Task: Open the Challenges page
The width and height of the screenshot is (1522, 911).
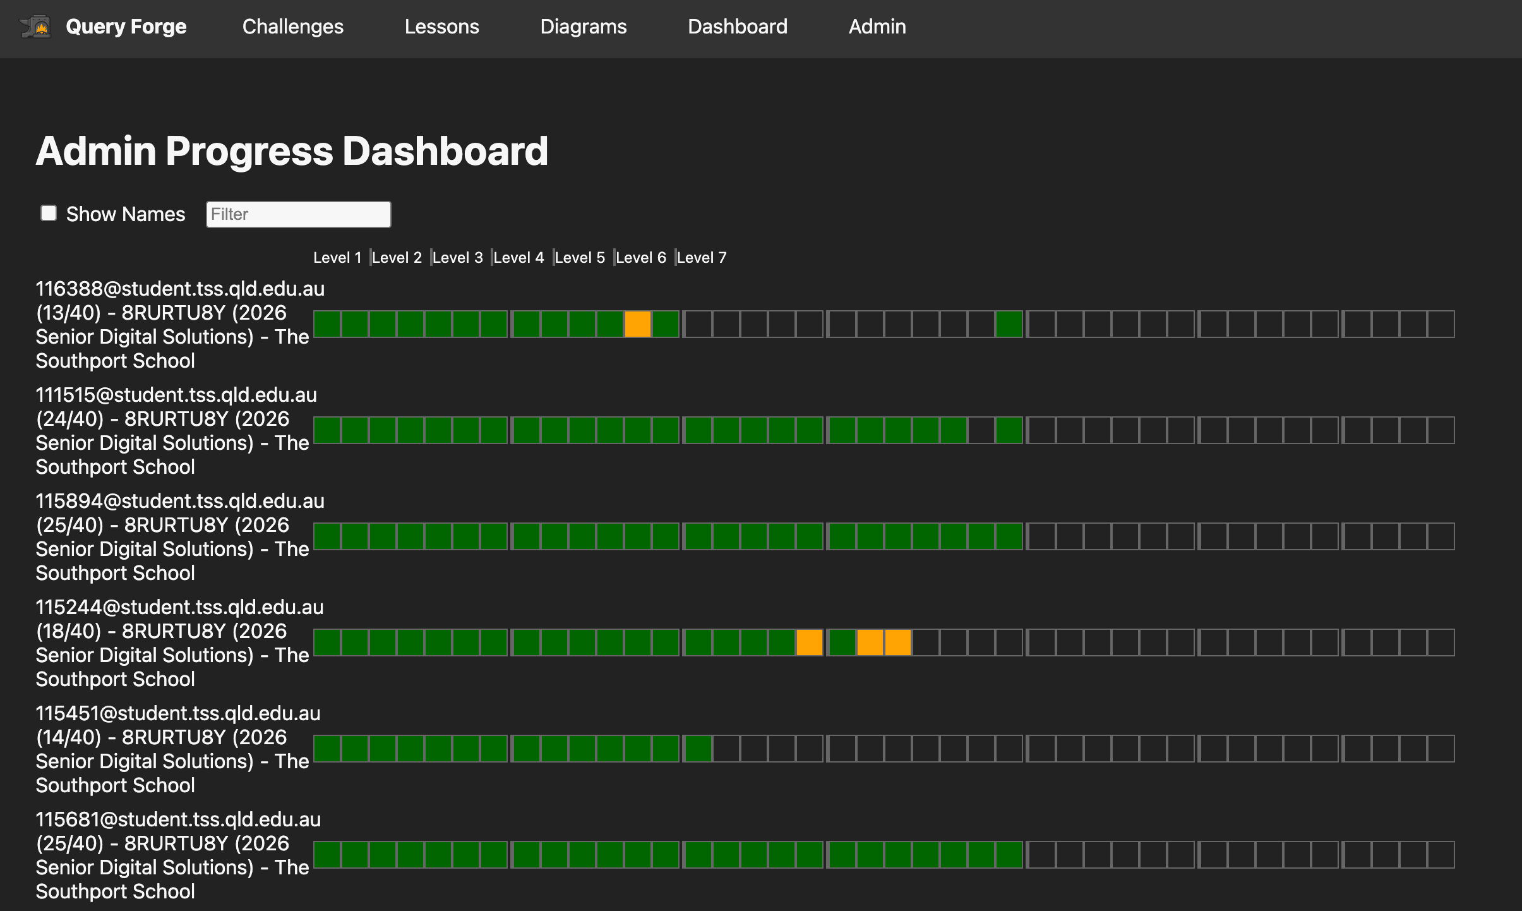Action: (292, 27)
